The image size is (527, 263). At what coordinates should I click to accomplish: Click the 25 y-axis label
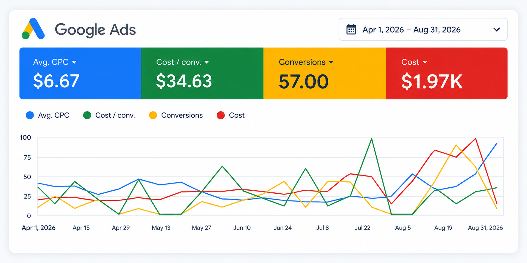pyautogui.click(x=27, y=196)
